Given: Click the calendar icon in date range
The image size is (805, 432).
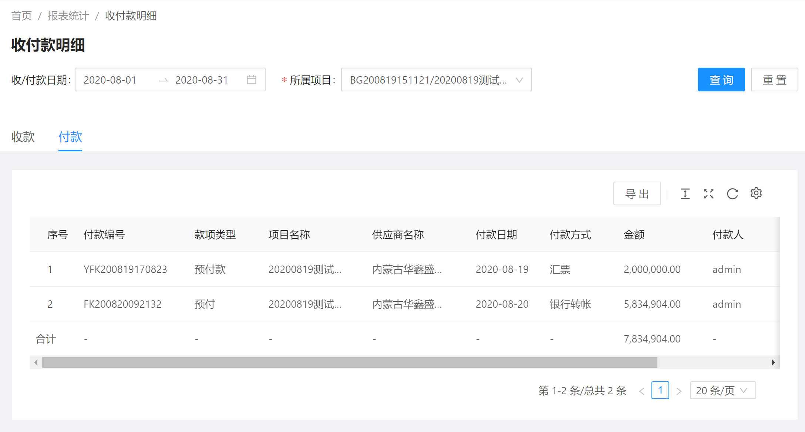Looking at the screenshot, I should point(252,80).
